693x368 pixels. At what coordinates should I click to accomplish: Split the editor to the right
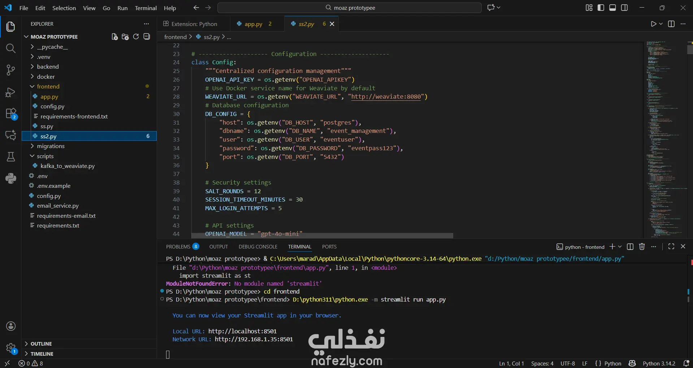(x=671, y=24)
